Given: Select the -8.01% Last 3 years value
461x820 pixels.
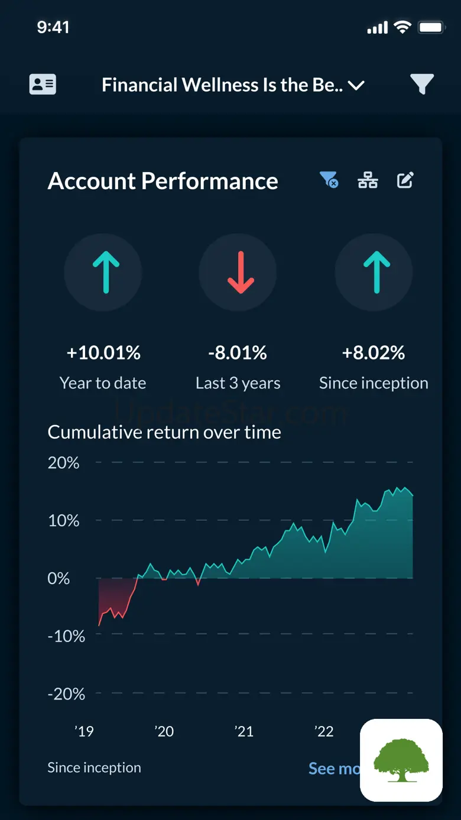Looking at the screenshot, I should pyautogui.click(x=238, y=353).
